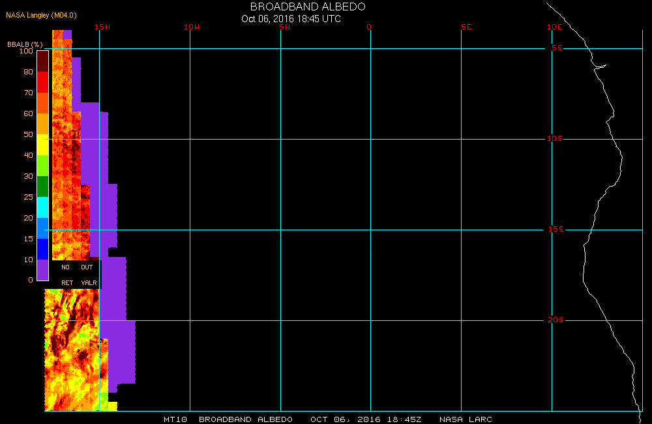Pick the purple 0-10 legend swatch
652x424 pixels.
[x=43, y=269]
